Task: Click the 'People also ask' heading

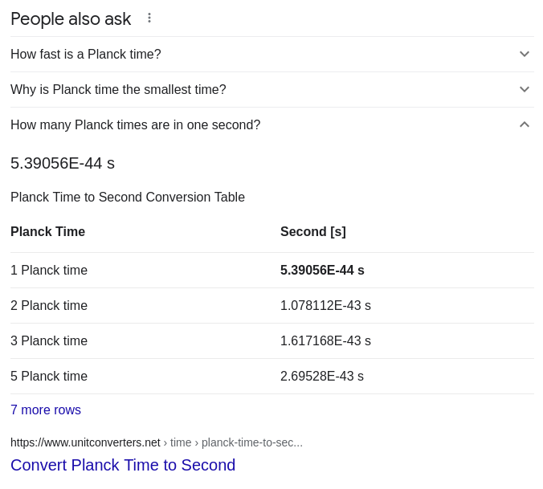Action: (x=71, y=18)
